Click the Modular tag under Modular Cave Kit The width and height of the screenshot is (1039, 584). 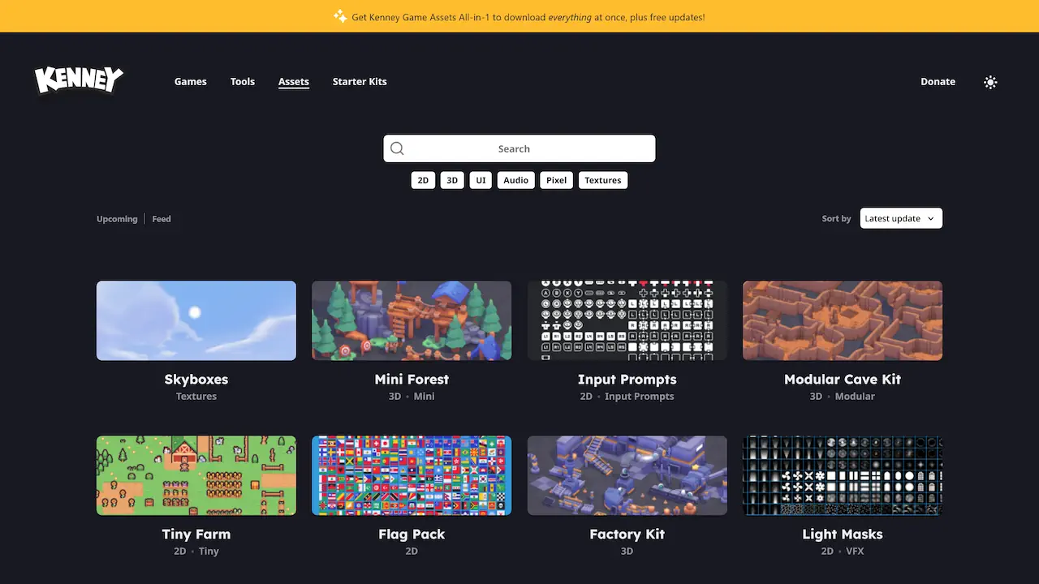pyautogui.click(x=855, y=397)
